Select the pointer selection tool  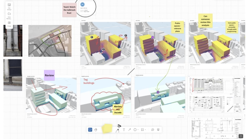coord(90,130)
